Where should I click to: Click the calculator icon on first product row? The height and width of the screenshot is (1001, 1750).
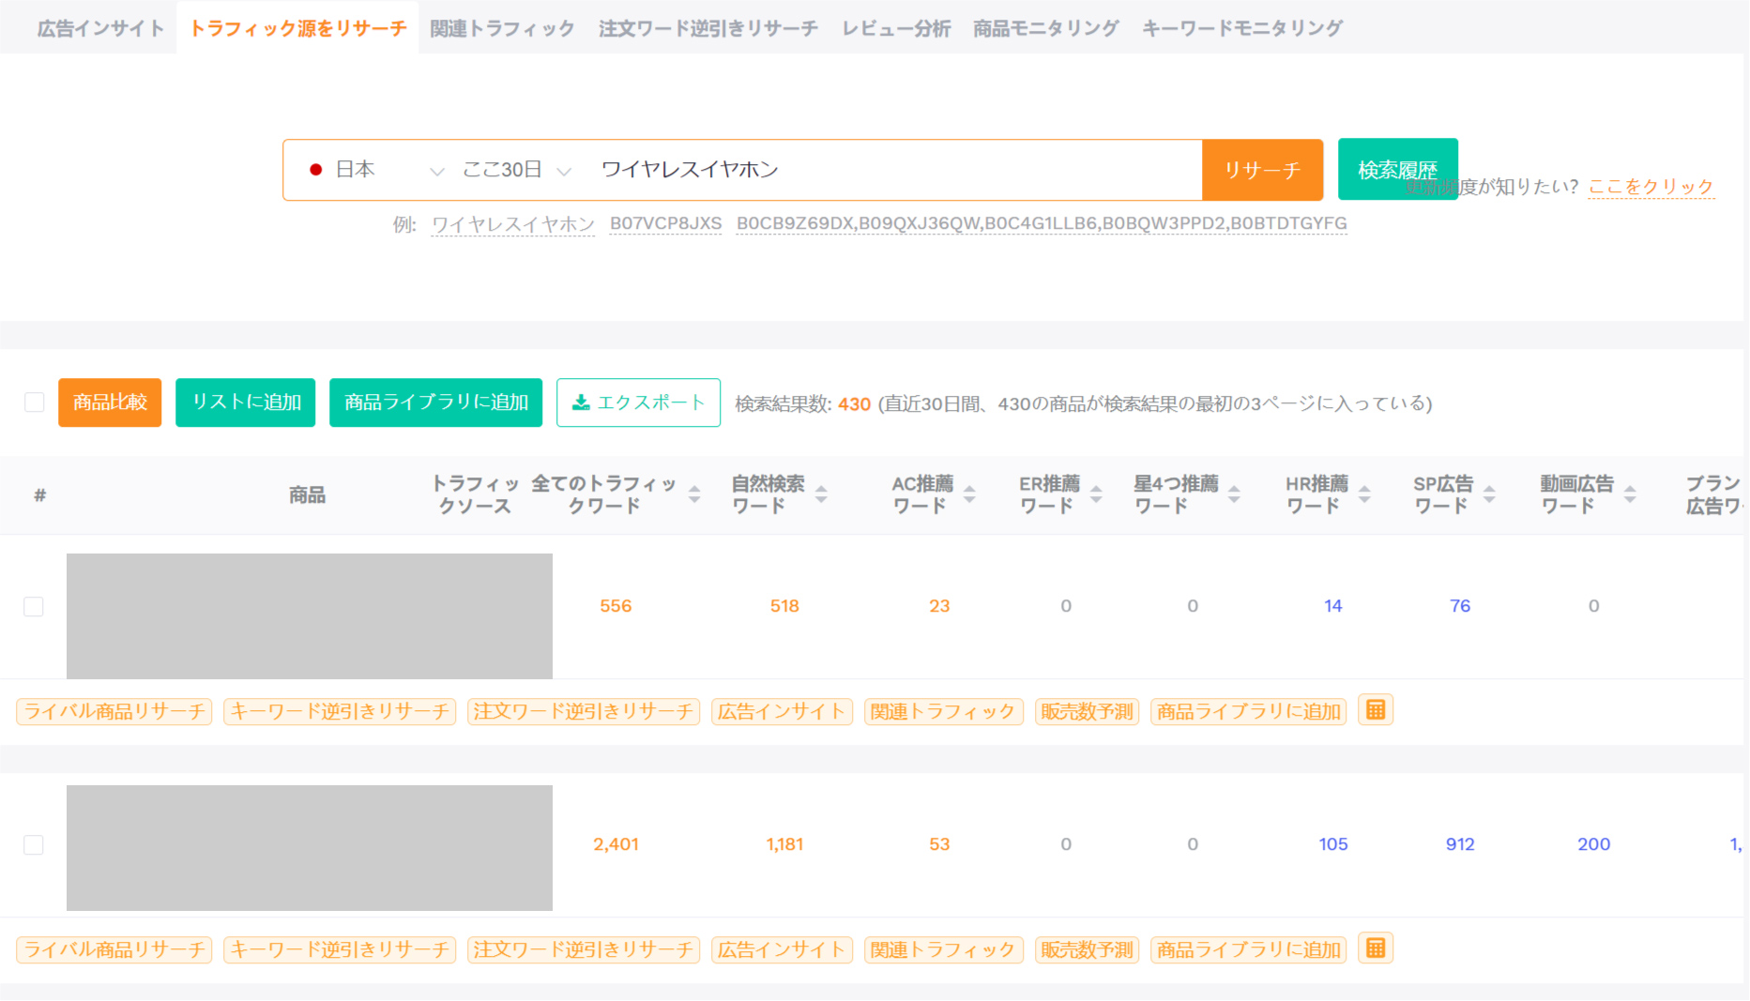[x=1376, y=710]
